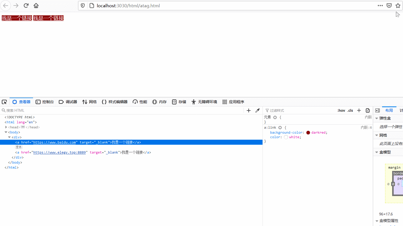The height and width of the screenshot is (226, 403).
Task: Select the 布局 layout tab
Action: click(x=389, y=110)
